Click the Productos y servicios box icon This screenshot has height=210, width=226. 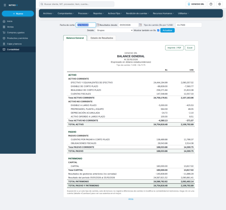click(x=4, y=38)
